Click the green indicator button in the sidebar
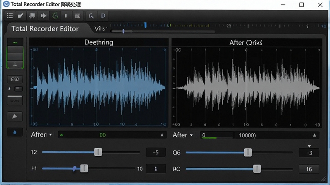330x185 pixels. tap(15, 43)
